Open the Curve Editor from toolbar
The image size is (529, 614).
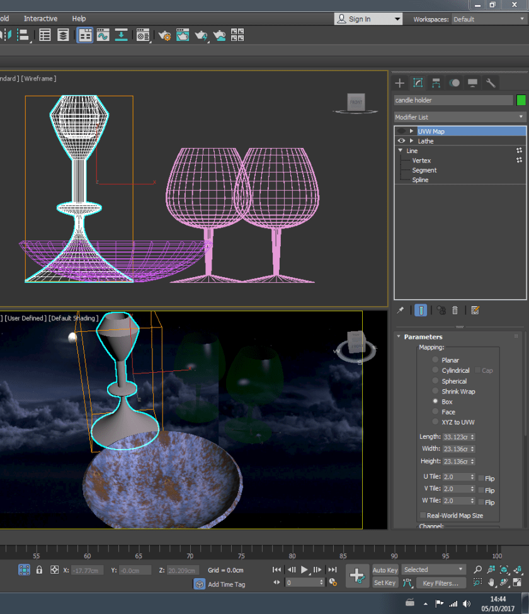coord(103,35)
